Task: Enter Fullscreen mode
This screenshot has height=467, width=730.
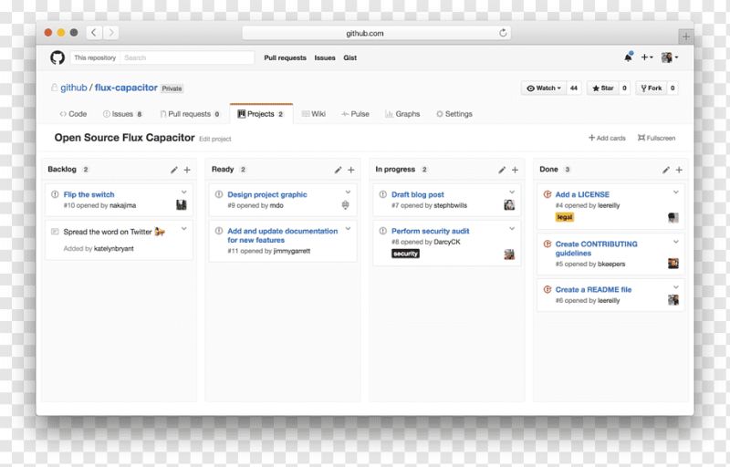Action: [x=656, y=138]
